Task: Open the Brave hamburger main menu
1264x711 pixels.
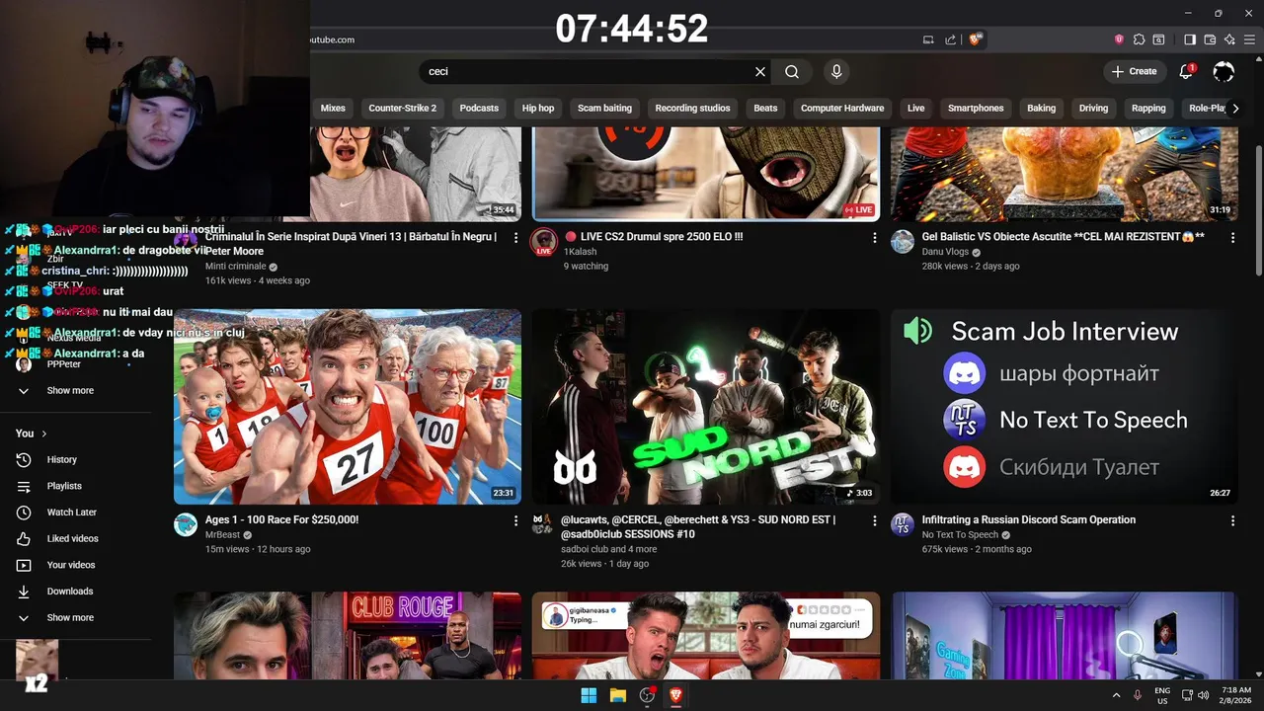Action: 1249,39
